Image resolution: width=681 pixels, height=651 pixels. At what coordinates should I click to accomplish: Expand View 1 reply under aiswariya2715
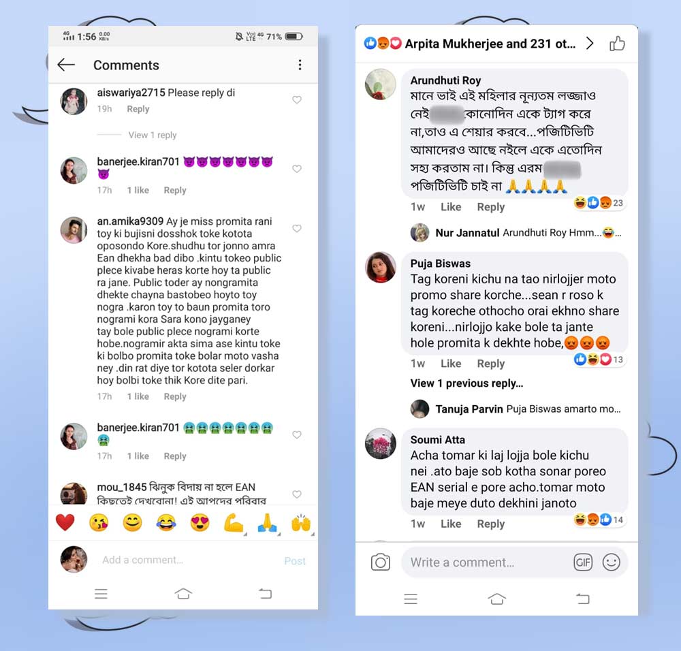pyautogui.click(x=153, y=135)
